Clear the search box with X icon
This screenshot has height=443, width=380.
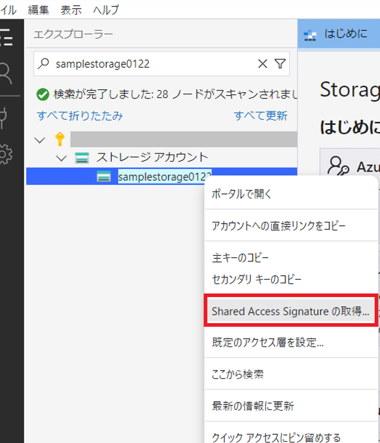point(262,64)
